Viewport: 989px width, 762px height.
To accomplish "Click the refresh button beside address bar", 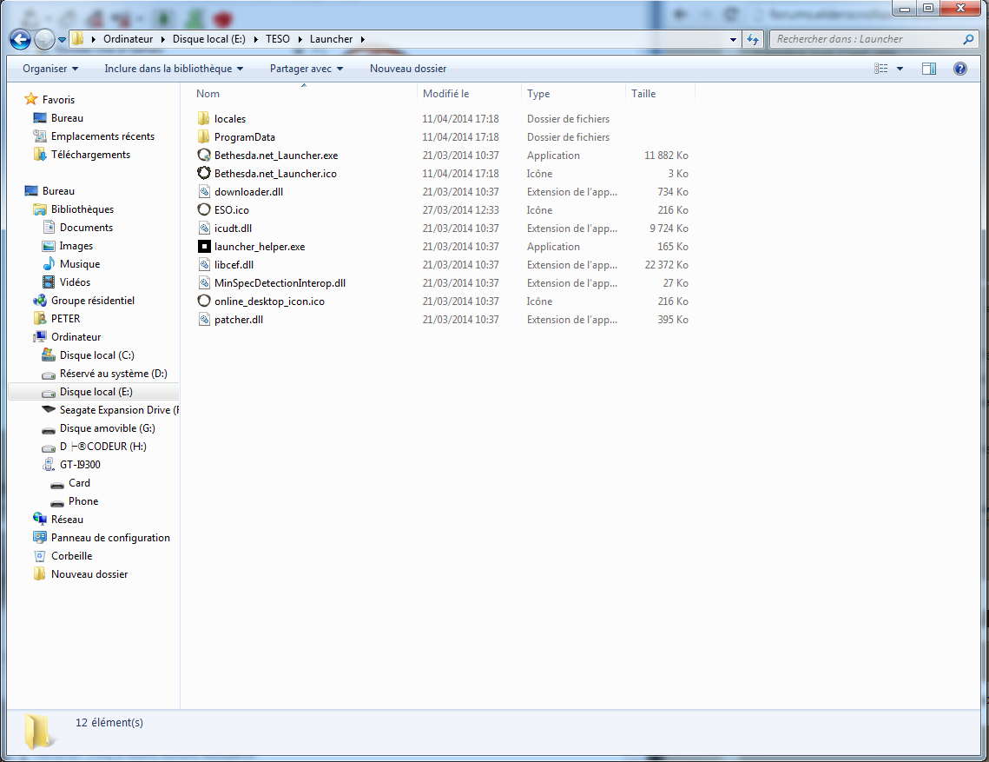I will [x=753, y=39].
